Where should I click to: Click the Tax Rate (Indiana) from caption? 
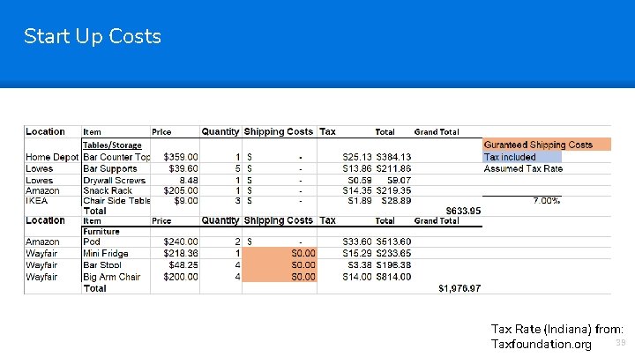click(557, 328)
